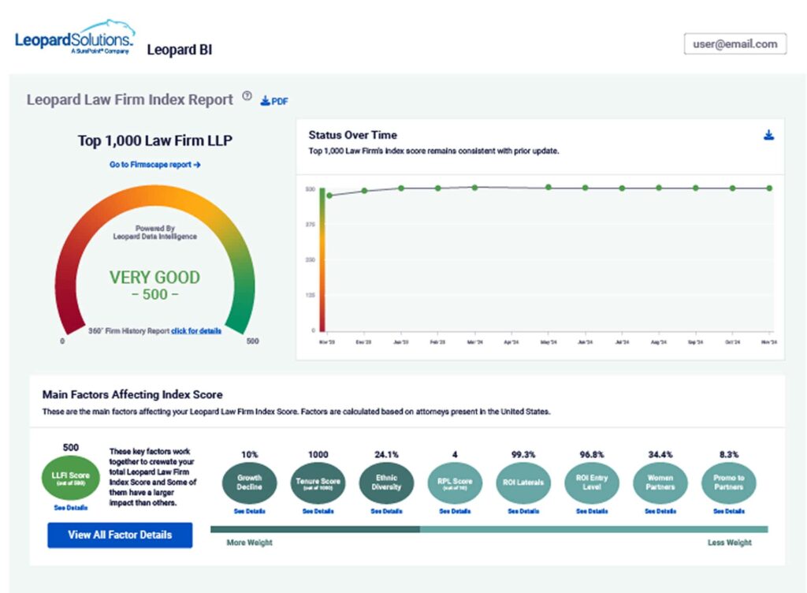Select the Growth Decline factor circle
The height and width of the screenshot is (593, 807).
(x=250, y=483)
